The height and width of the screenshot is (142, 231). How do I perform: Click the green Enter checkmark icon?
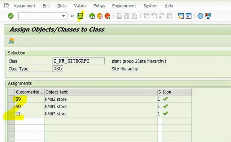pyautogui.click(x=11, y=16)
